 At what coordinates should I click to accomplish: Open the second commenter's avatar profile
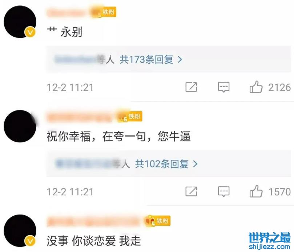point(20,126)
